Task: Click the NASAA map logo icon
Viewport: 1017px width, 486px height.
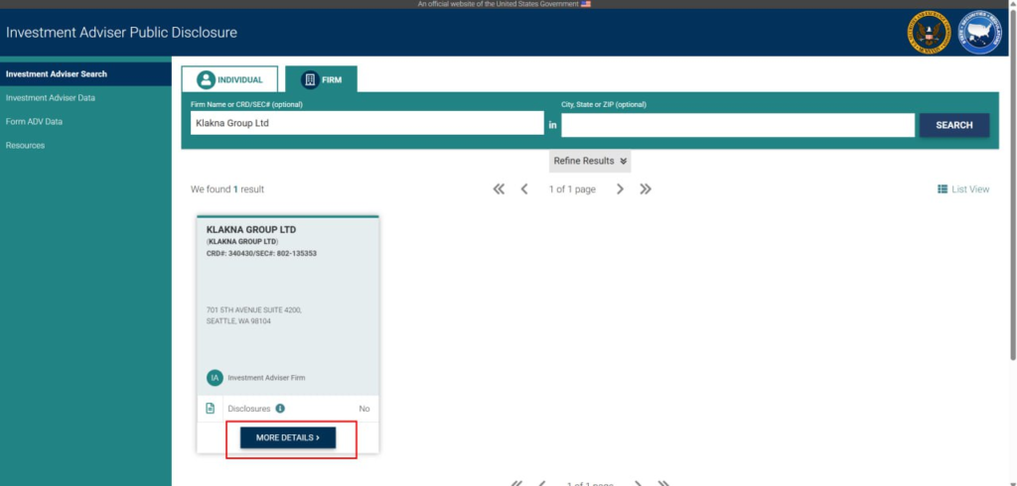Action: point(979,33)
